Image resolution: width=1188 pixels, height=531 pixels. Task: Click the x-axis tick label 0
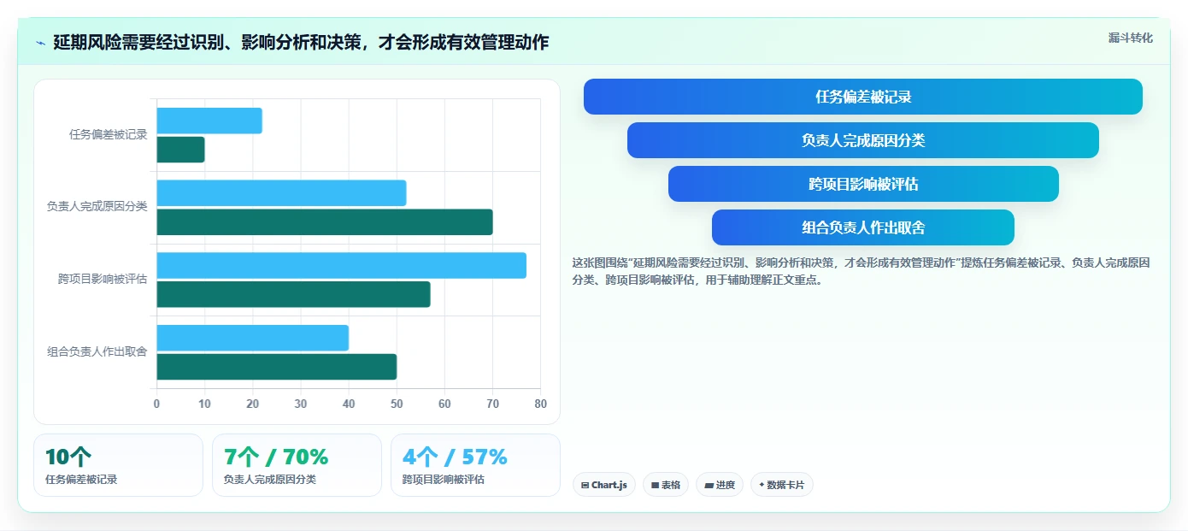pyautogui.click(x=156, y=404)
